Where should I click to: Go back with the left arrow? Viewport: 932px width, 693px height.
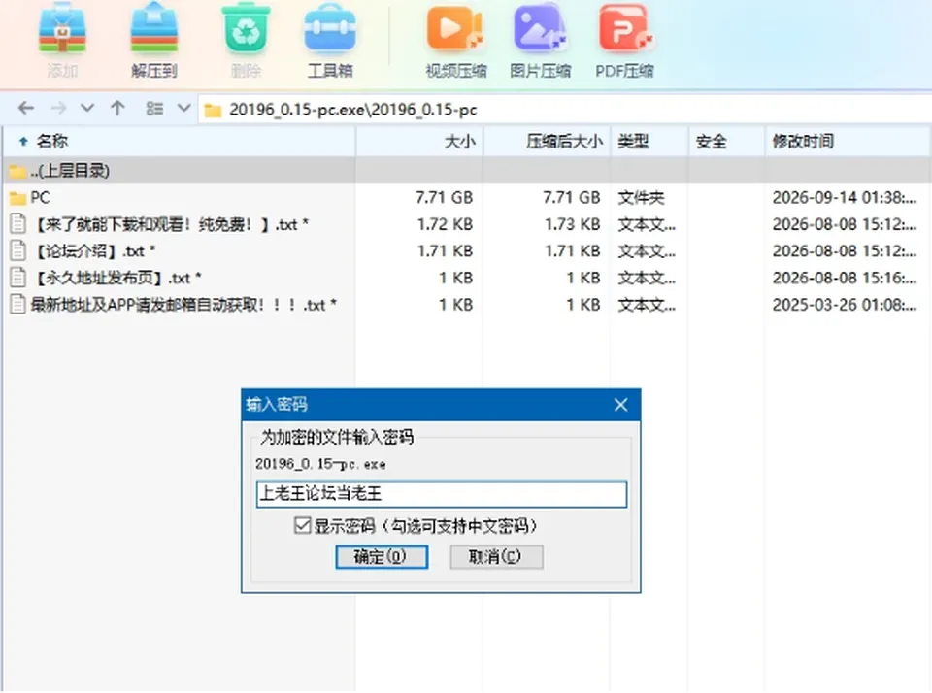click(x=25, y=108)
